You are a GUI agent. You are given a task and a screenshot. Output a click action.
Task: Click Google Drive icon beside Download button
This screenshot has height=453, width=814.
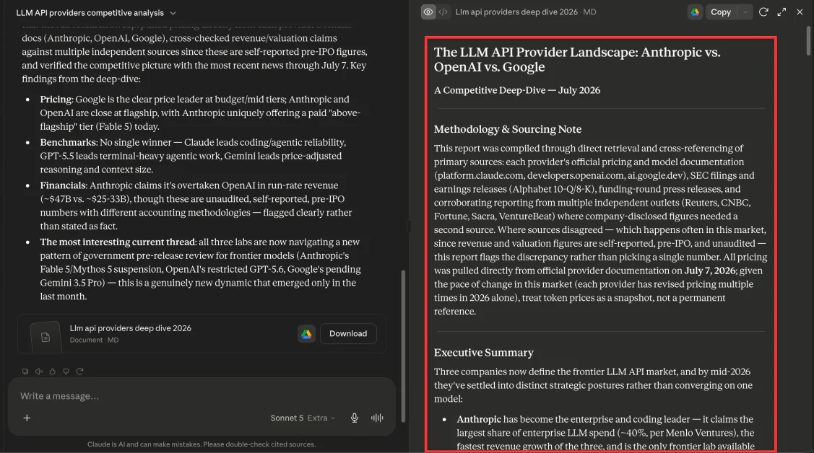tap(306, 334)
